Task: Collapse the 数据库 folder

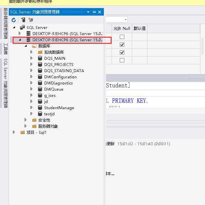Action: [x=26, y=46]
